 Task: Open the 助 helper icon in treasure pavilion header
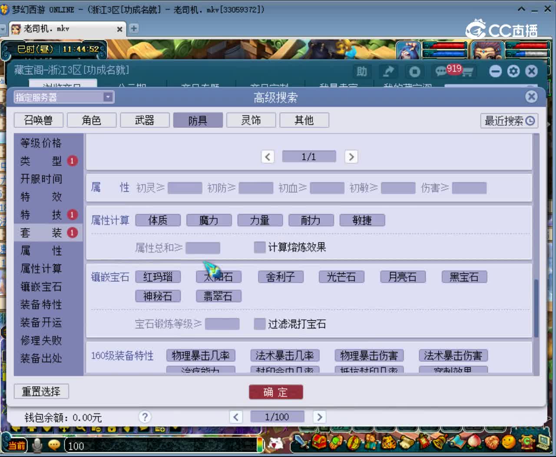(x=362, y=71)
